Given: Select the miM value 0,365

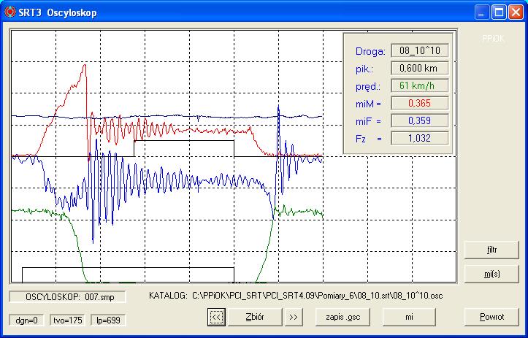Looking at the screenshot, I should 420,103.
